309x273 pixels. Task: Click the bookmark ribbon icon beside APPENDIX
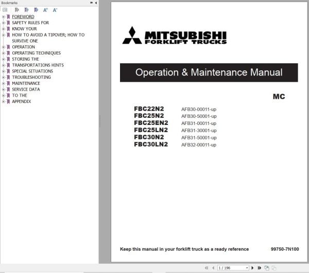tap(8, 101)
